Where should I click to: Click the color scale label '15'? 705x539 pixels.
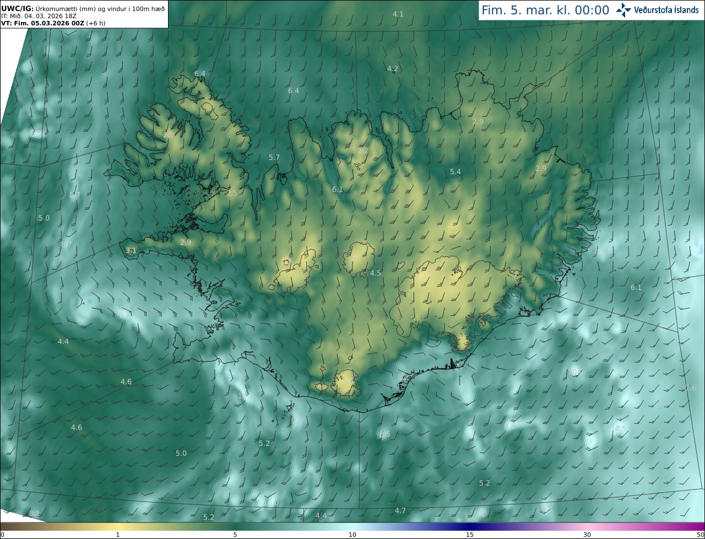[x=470, y=535]
